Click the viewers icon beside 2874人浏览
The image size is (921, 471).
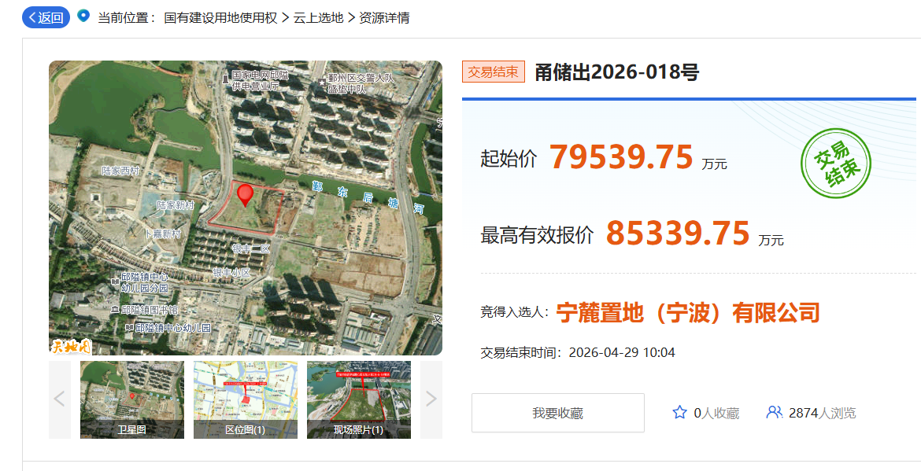(774, 413)
